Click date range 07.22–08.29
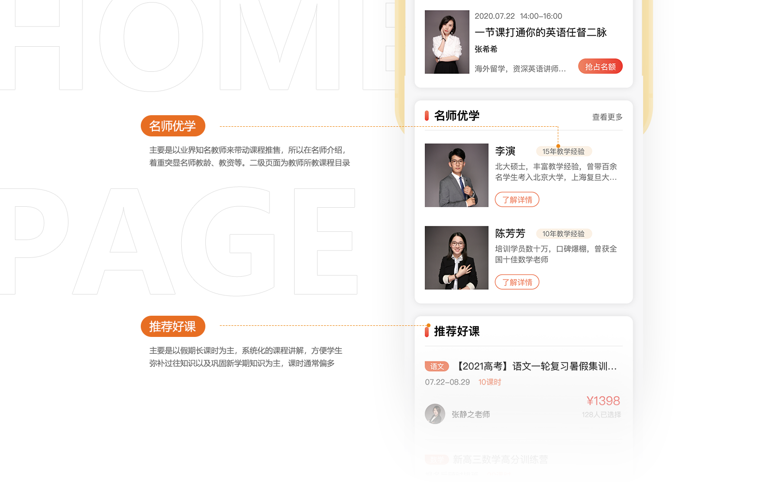The width and height of the screenshot is (781, 482). pos(447,382)
